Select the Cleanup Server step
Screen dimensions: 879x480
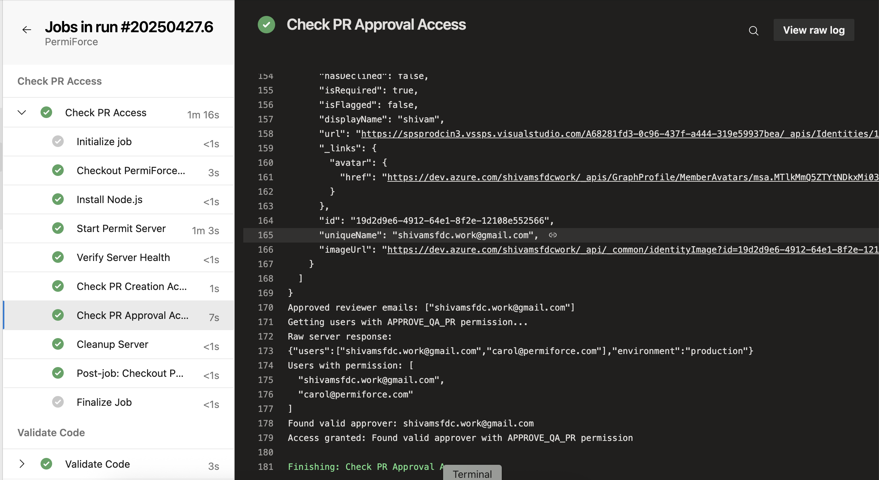click(x=119, y=344)
